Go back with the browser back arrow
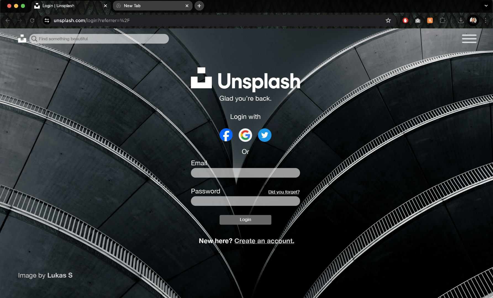The image size is (493, 298). (x=8, y=20)
